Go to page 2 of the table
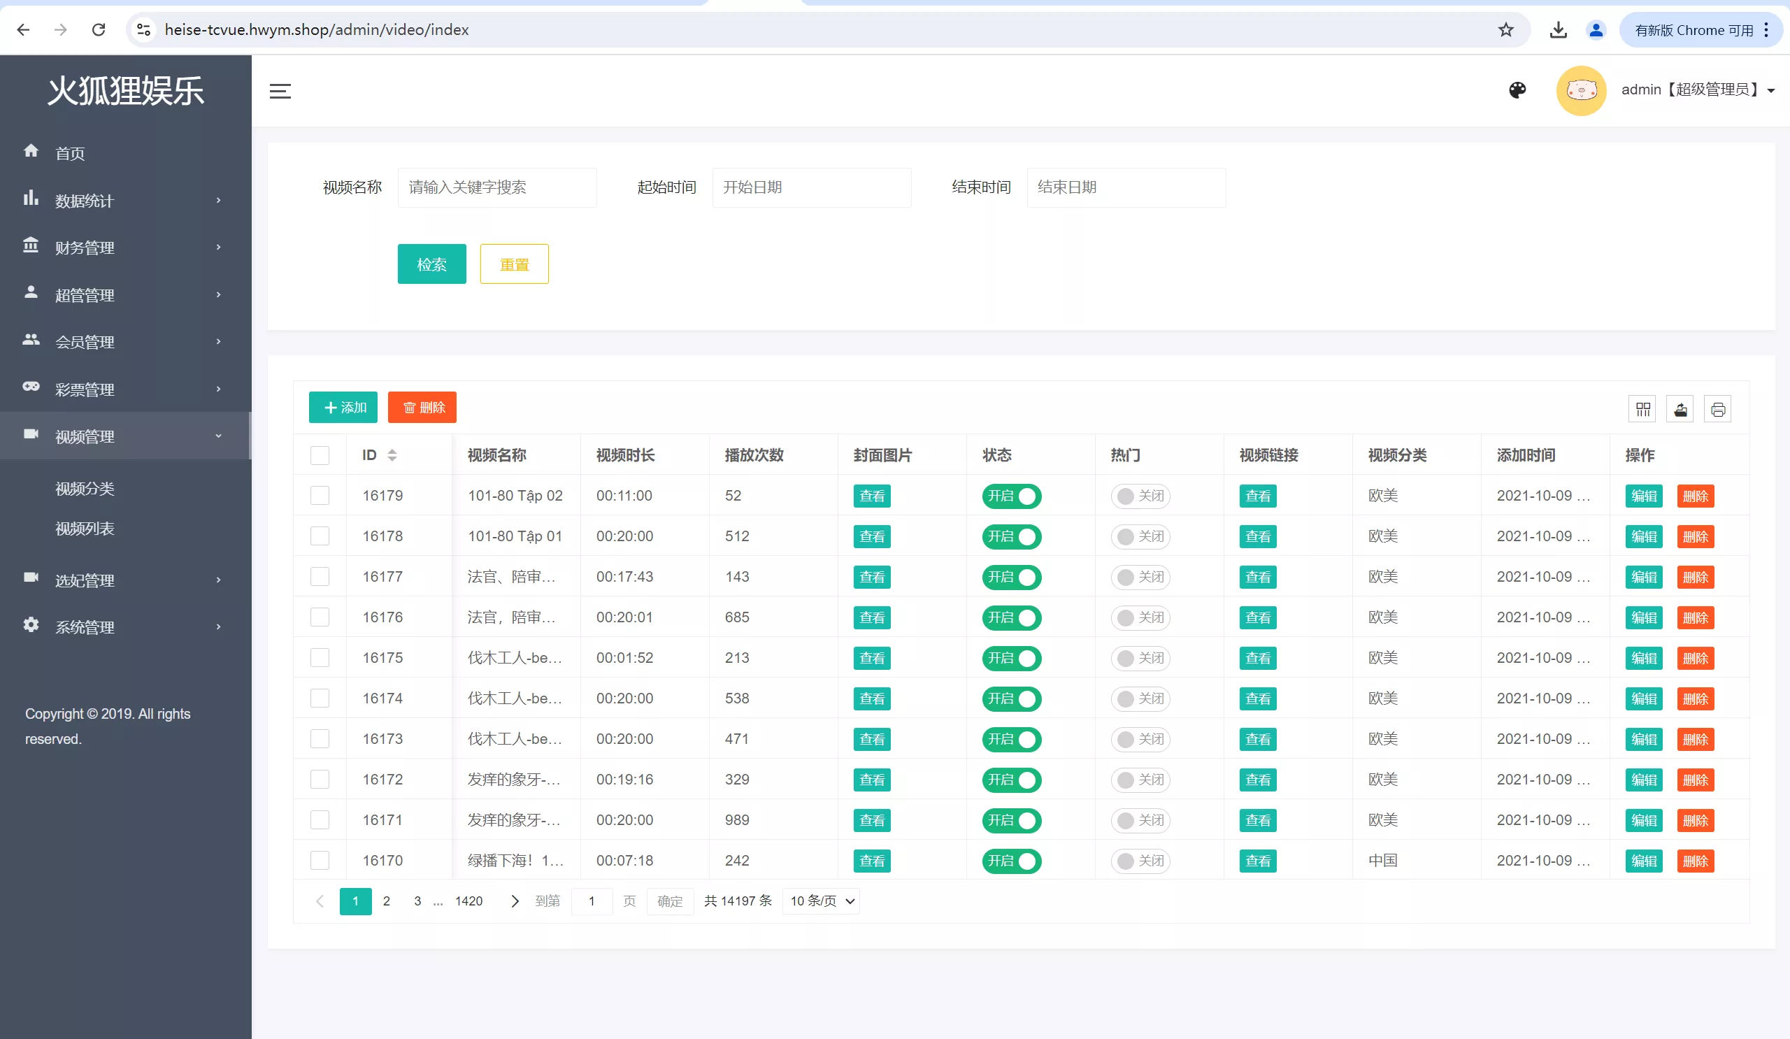 pyautogui.click(x=387, y=901)
